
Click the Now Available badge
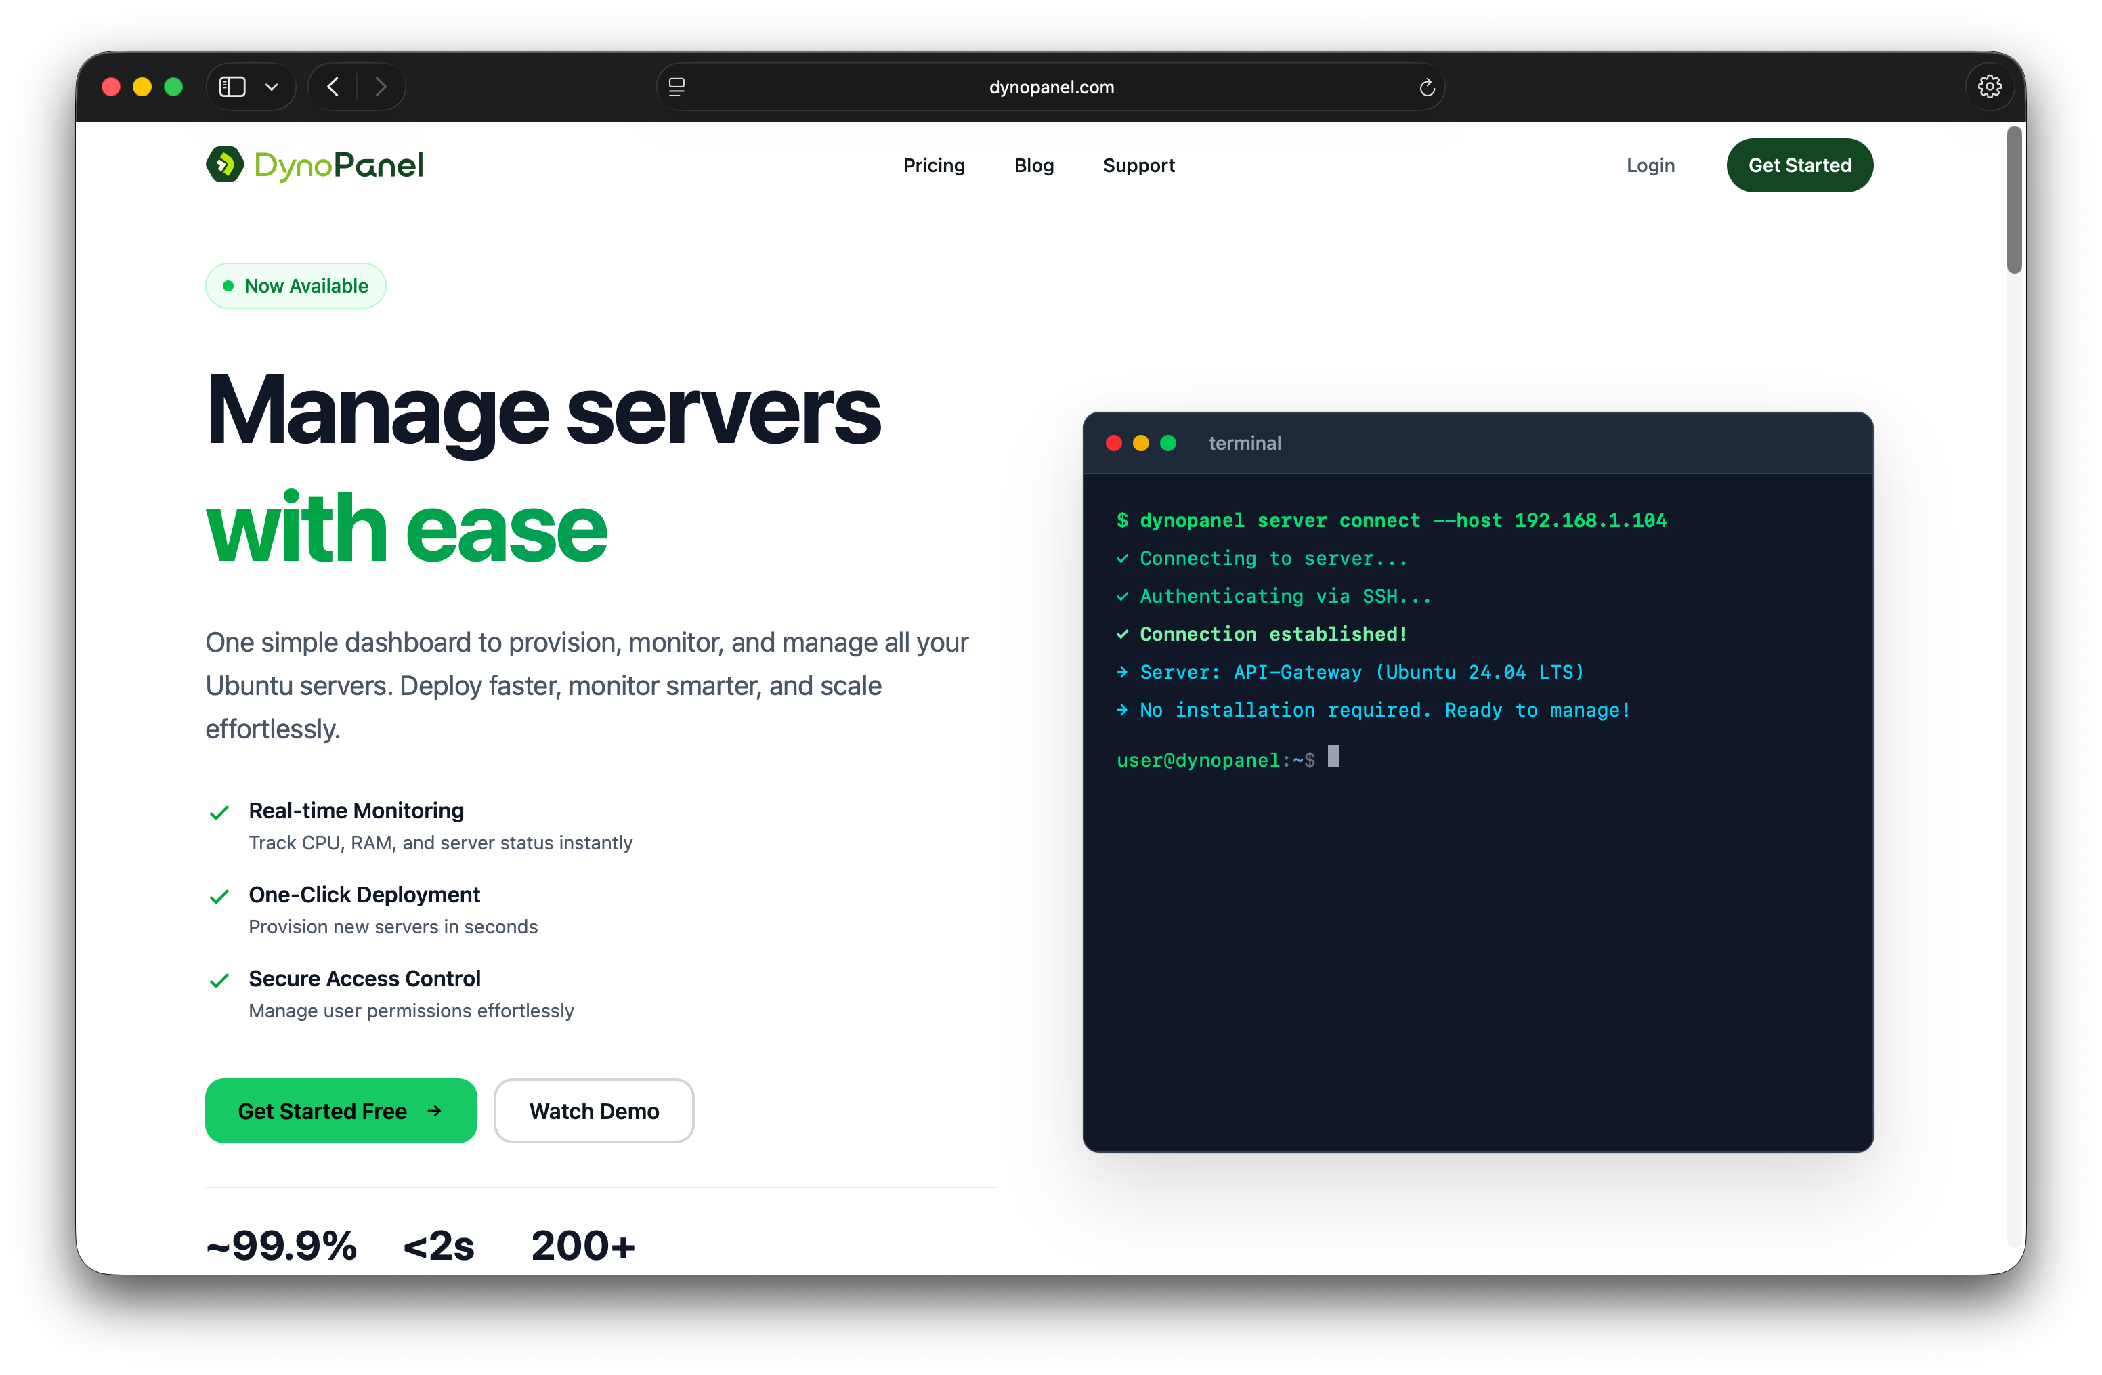295,285
